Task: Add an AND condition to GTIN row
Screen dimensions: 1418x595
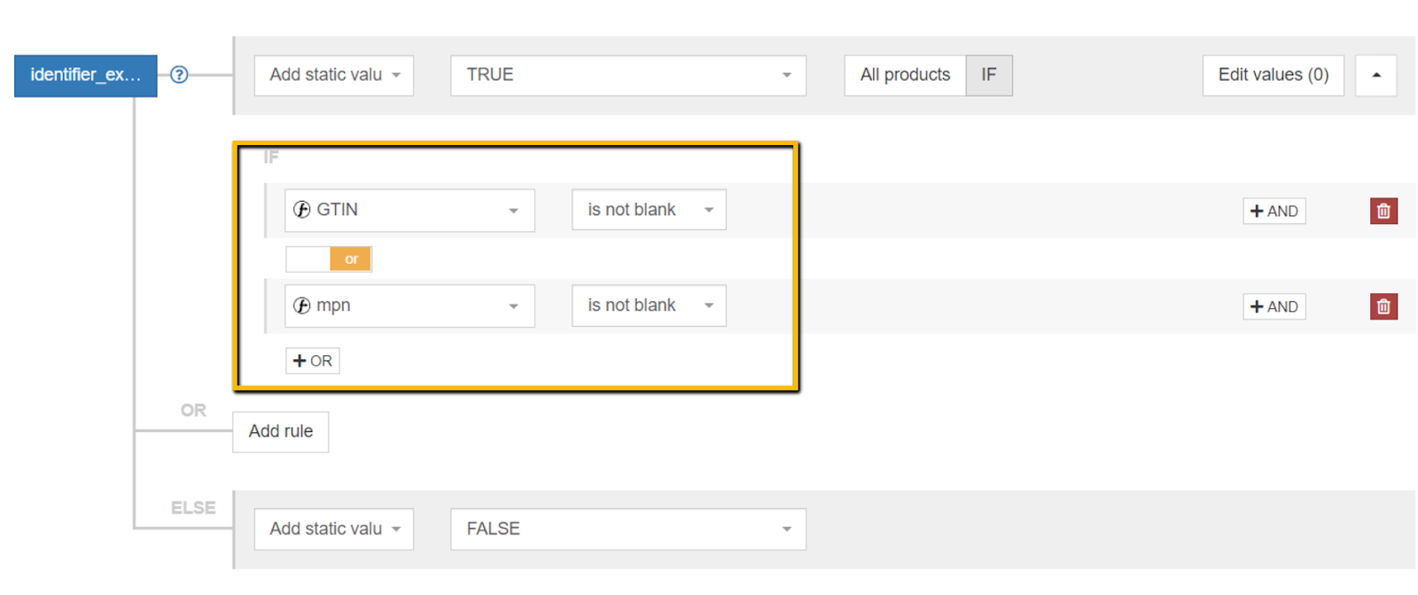Action: (1274, 211)
